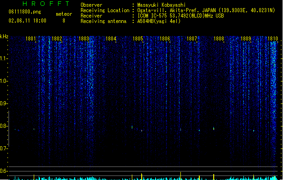Click the 1810 time label

point(273,39)
